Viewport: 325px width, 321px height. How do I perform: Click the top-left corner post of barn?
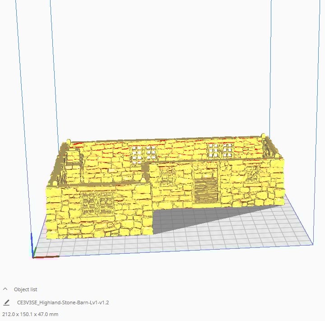69,143
